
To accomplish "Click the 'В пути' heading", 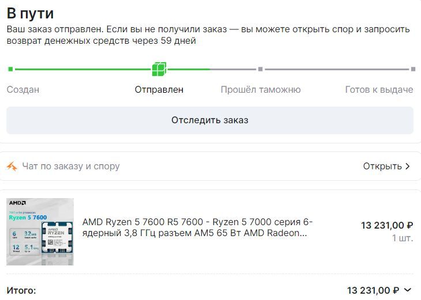I will point(30,13).
